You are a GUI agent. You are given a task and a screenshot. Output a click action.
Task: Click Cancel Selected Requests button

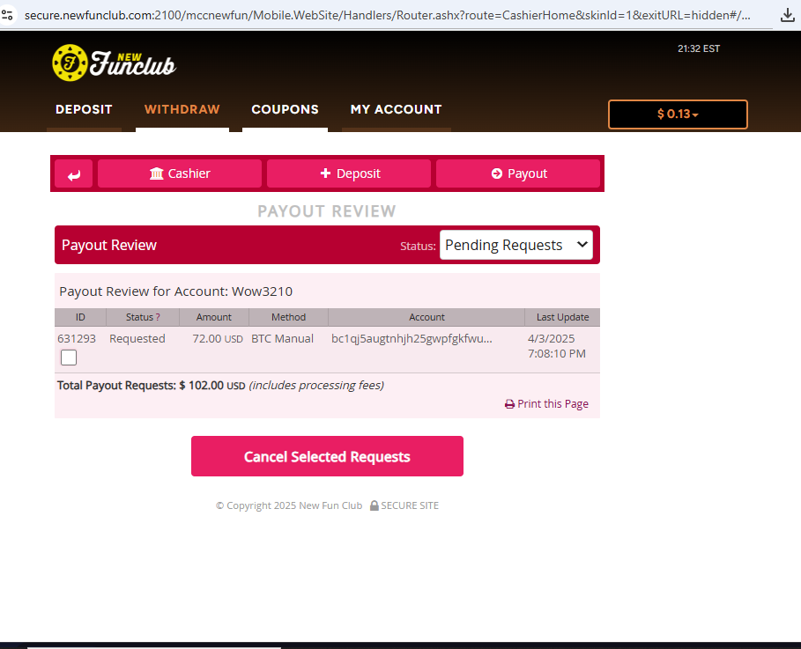pyautogui.click(x=327, y=456)
